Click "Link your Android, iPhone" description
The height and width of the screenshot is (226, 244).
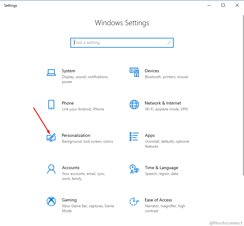(x=83, y=109)
